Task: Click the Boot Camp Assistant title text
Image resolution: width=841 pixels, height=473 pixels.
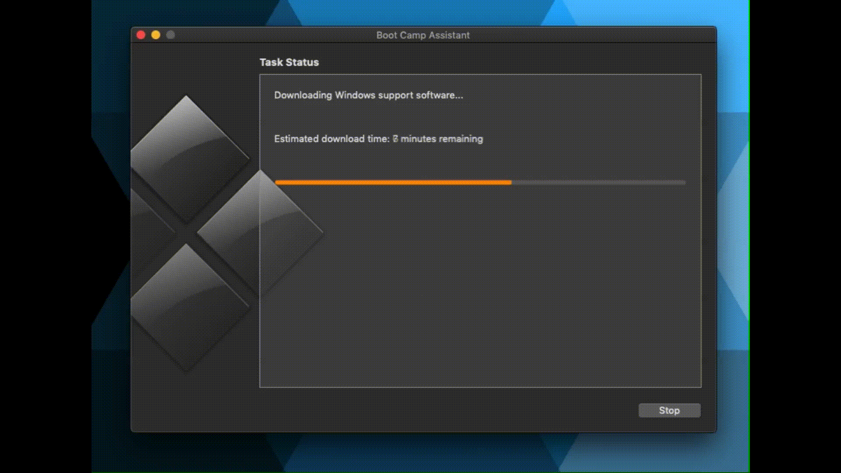Action: tap(423, 35)
